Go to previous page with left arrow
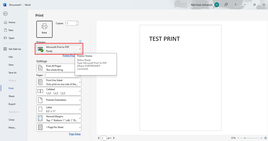This screenshot has height=141, width=268. pos(98,138)
